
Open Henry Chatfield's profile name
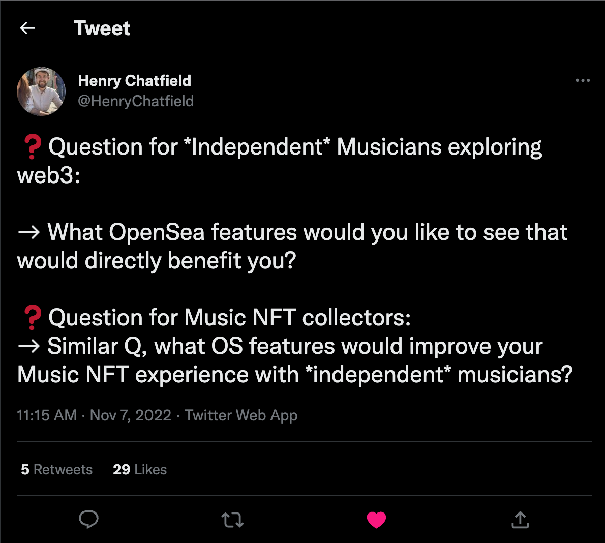(x=134, y=80)
